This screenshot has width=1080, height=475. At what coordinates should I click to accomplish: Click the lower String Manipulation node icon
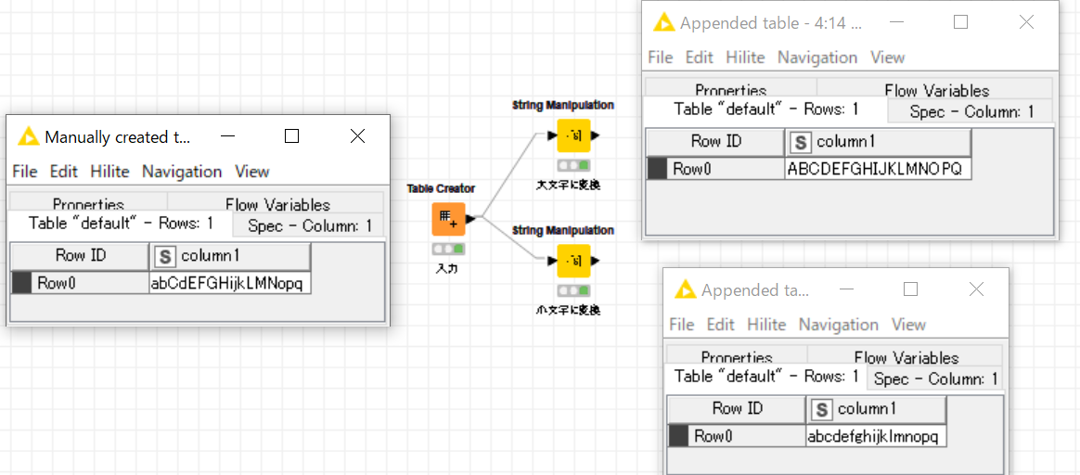coord(573,261)
